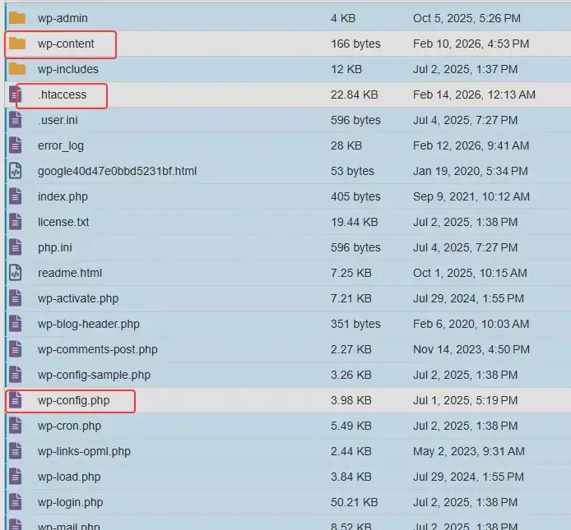Click the wp-load.php file icon

tap(16, 477)
